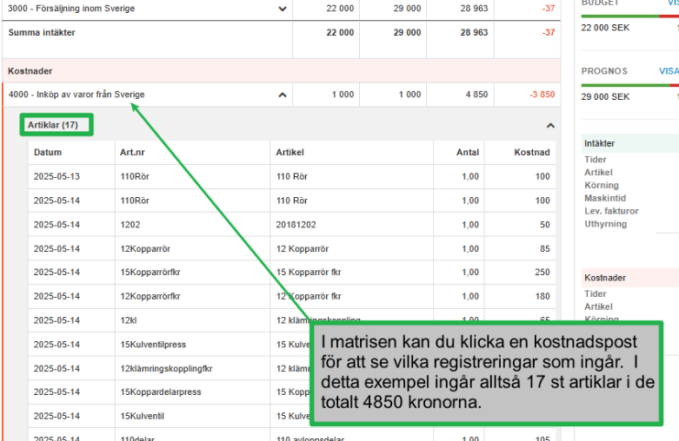Click Uthyrning under Intäkter in the sidebar

tap(605, 224)
